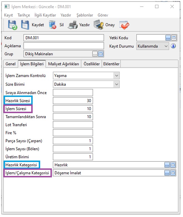Expand the Süre Birimi dropdown
Screen dimensions: 183x217
click(x=117, y=84)
